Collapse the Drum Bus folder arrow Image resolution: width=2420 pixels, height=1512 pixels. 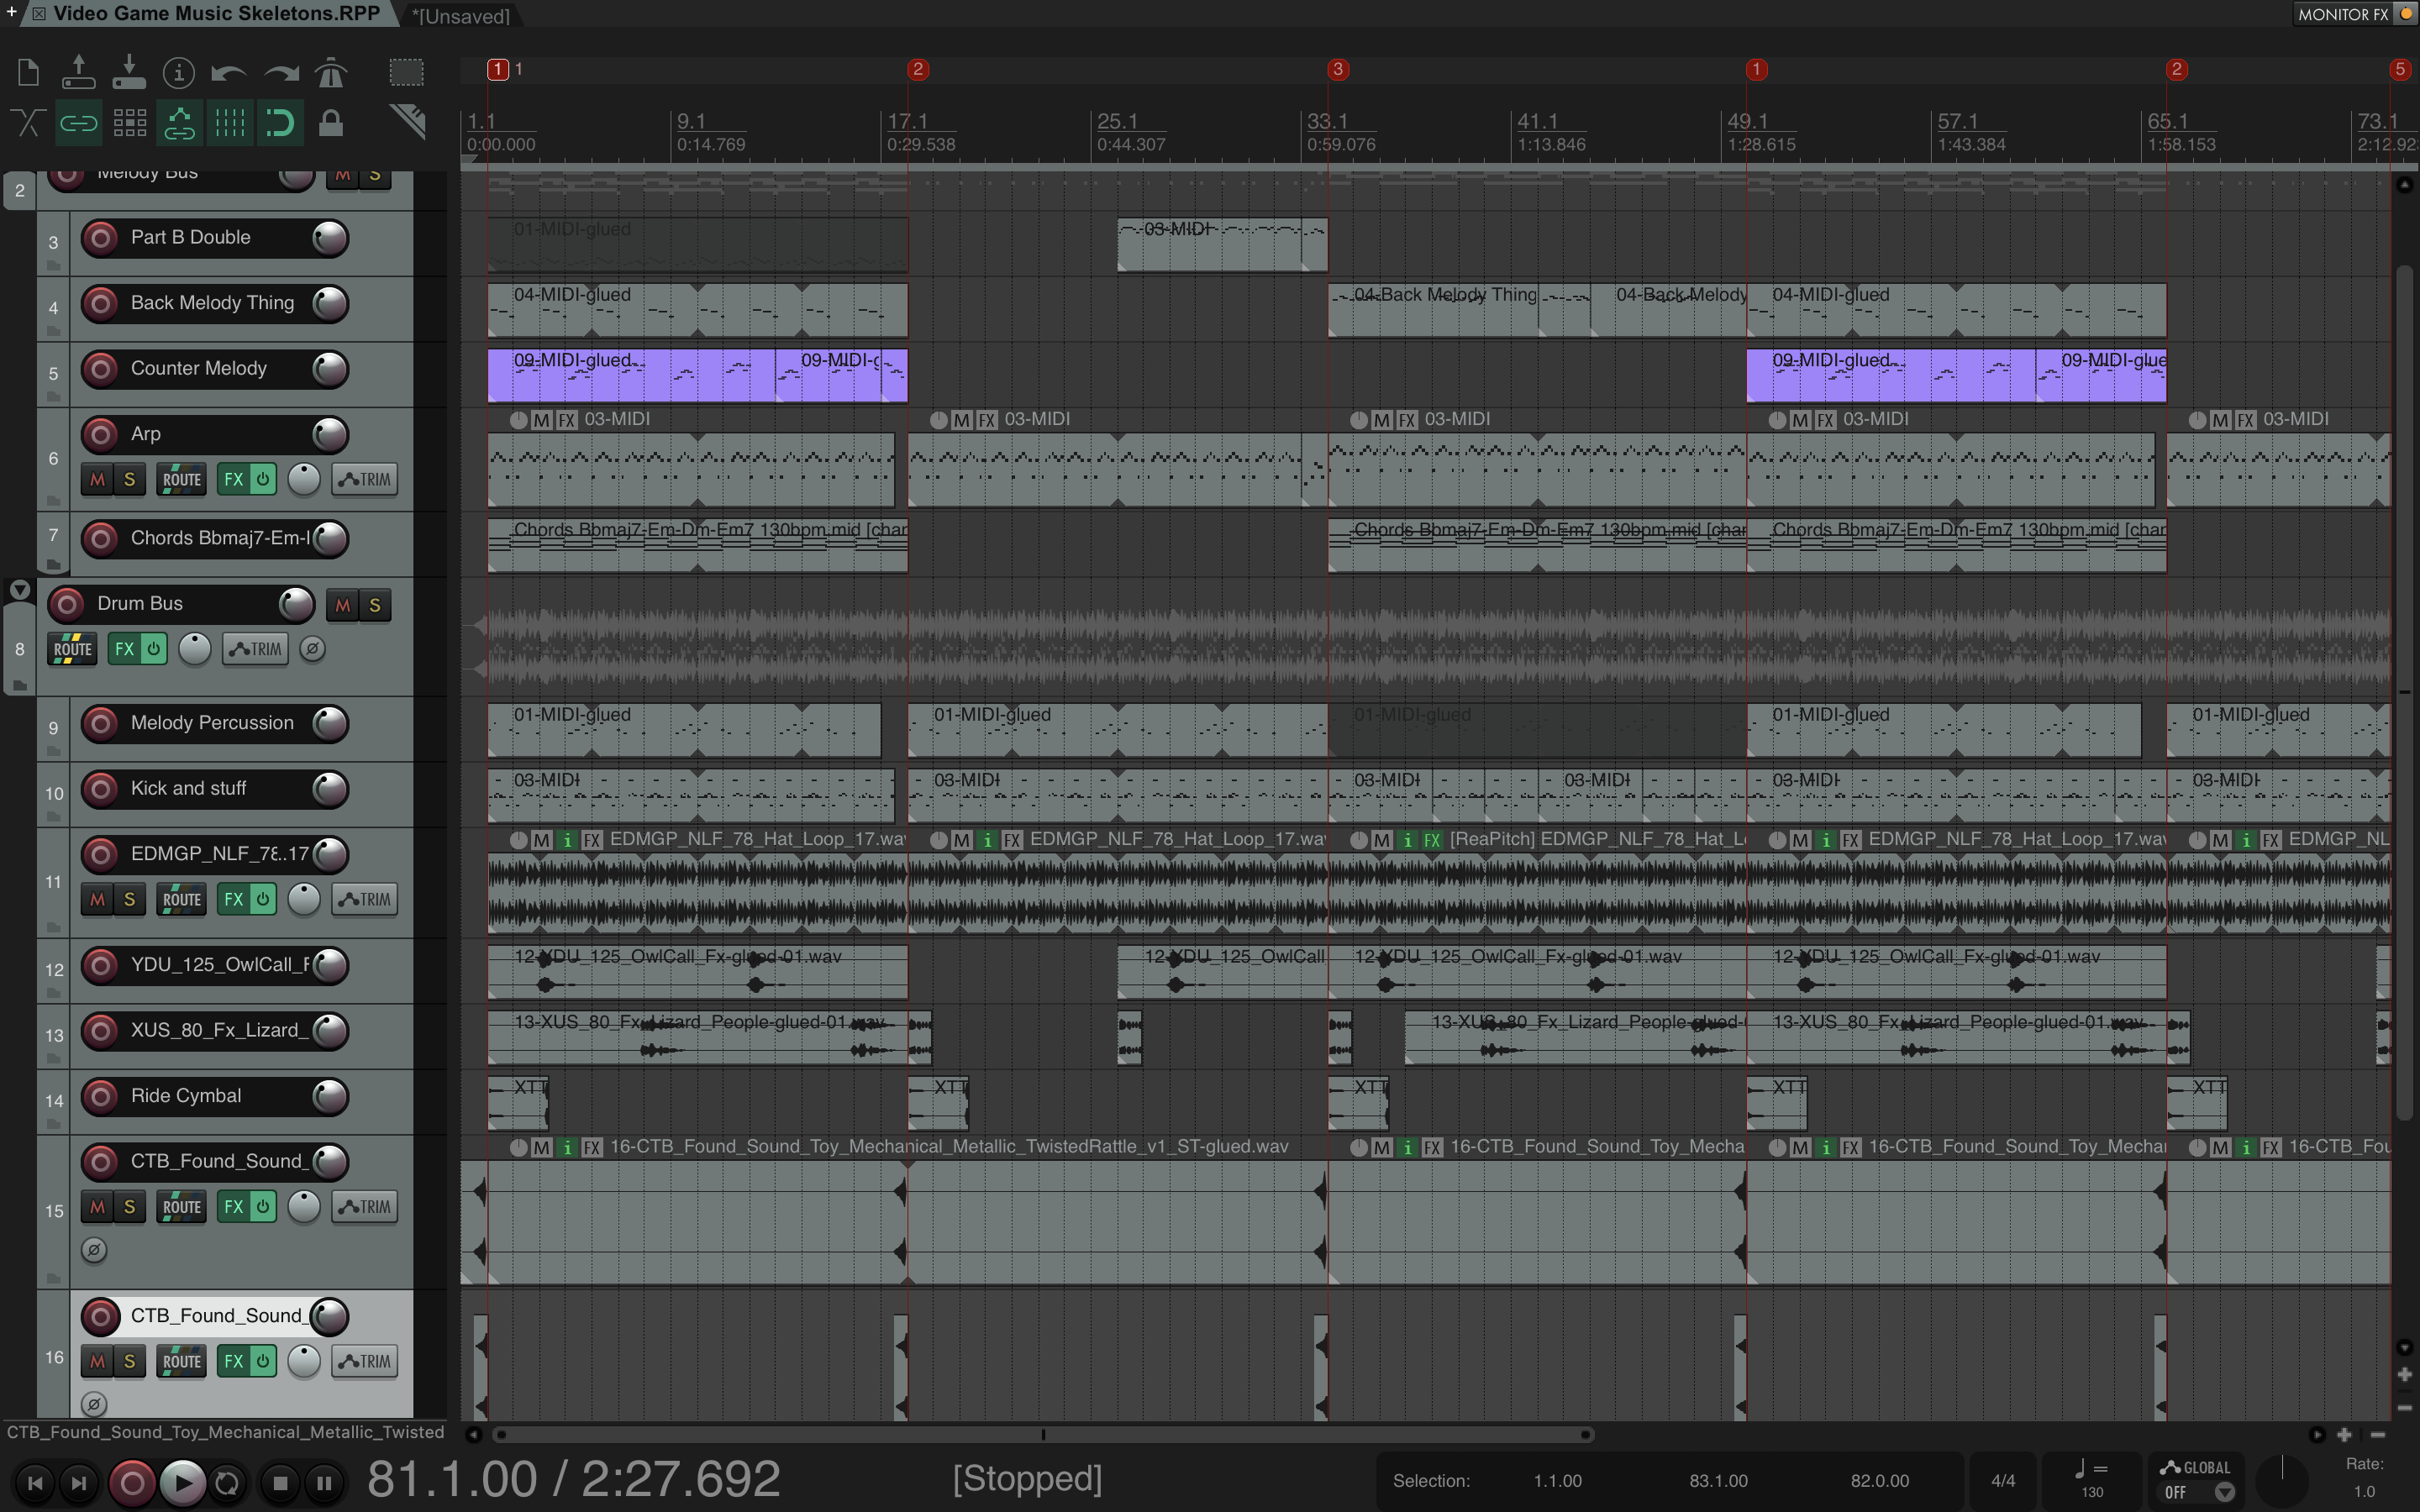tap(19, 590)
